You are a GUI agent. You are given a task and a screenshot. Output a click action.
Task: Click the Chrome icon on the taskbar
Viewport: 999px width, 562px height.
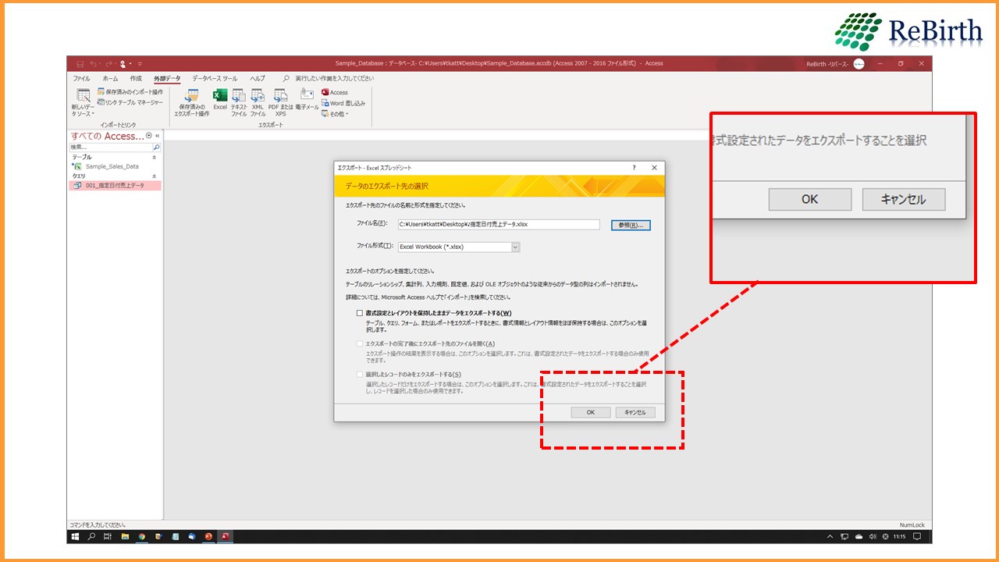142,537
